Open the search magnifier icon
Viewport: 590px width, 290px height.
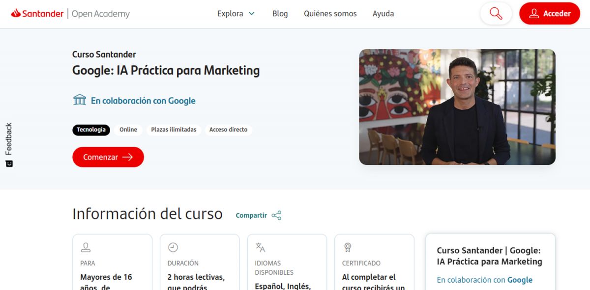point(496,14)
